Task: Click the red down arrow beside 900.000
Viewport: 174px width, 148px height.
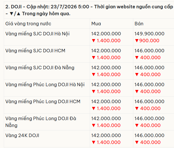Action: (x=137, y=41)
